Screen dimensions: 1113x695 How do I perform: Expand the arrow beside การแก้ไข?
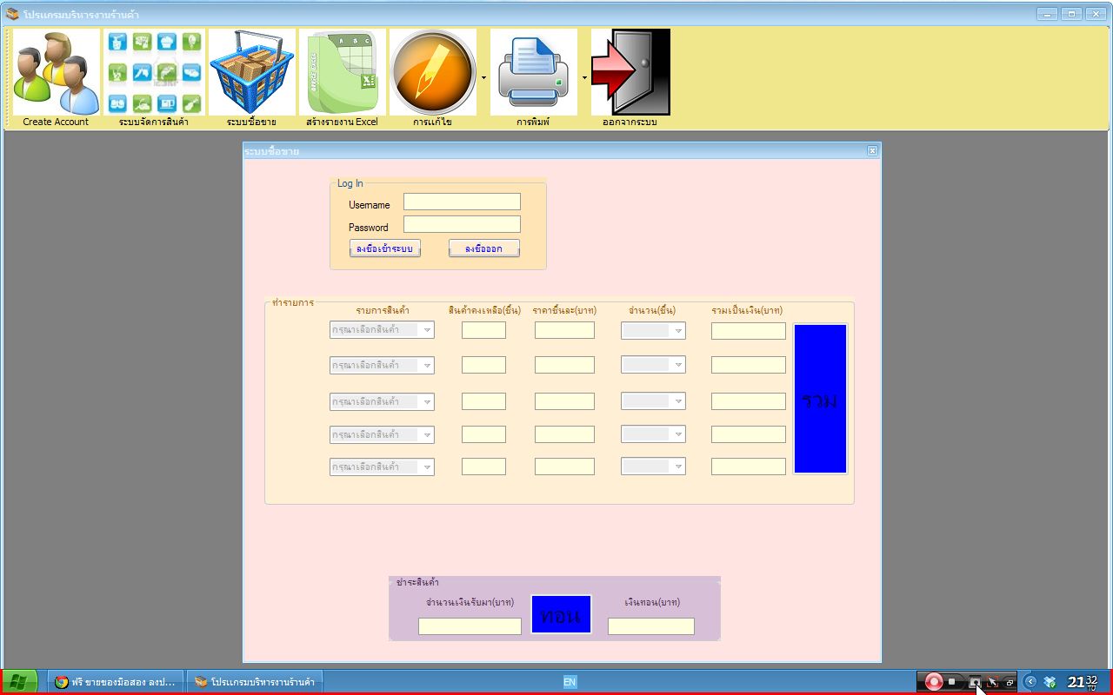(483, 78)
